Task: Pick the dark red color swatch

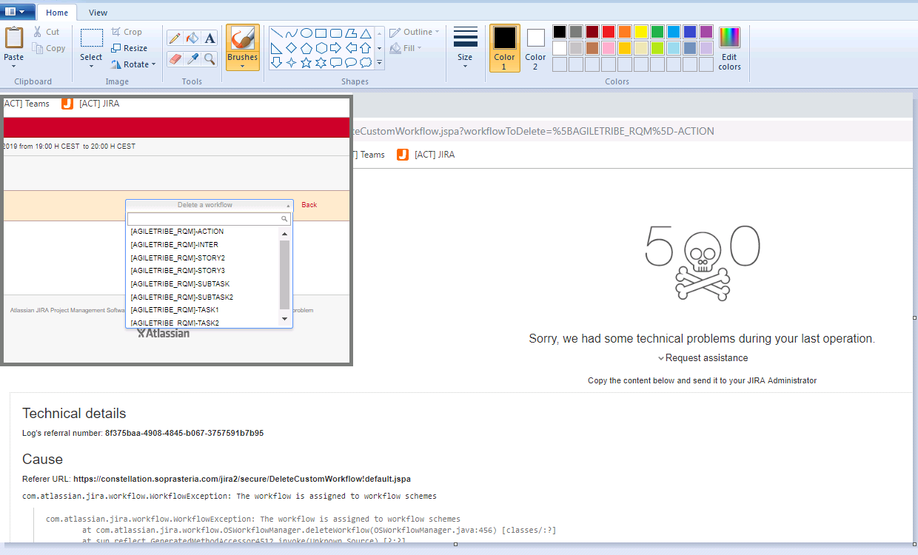Action: 592,32
